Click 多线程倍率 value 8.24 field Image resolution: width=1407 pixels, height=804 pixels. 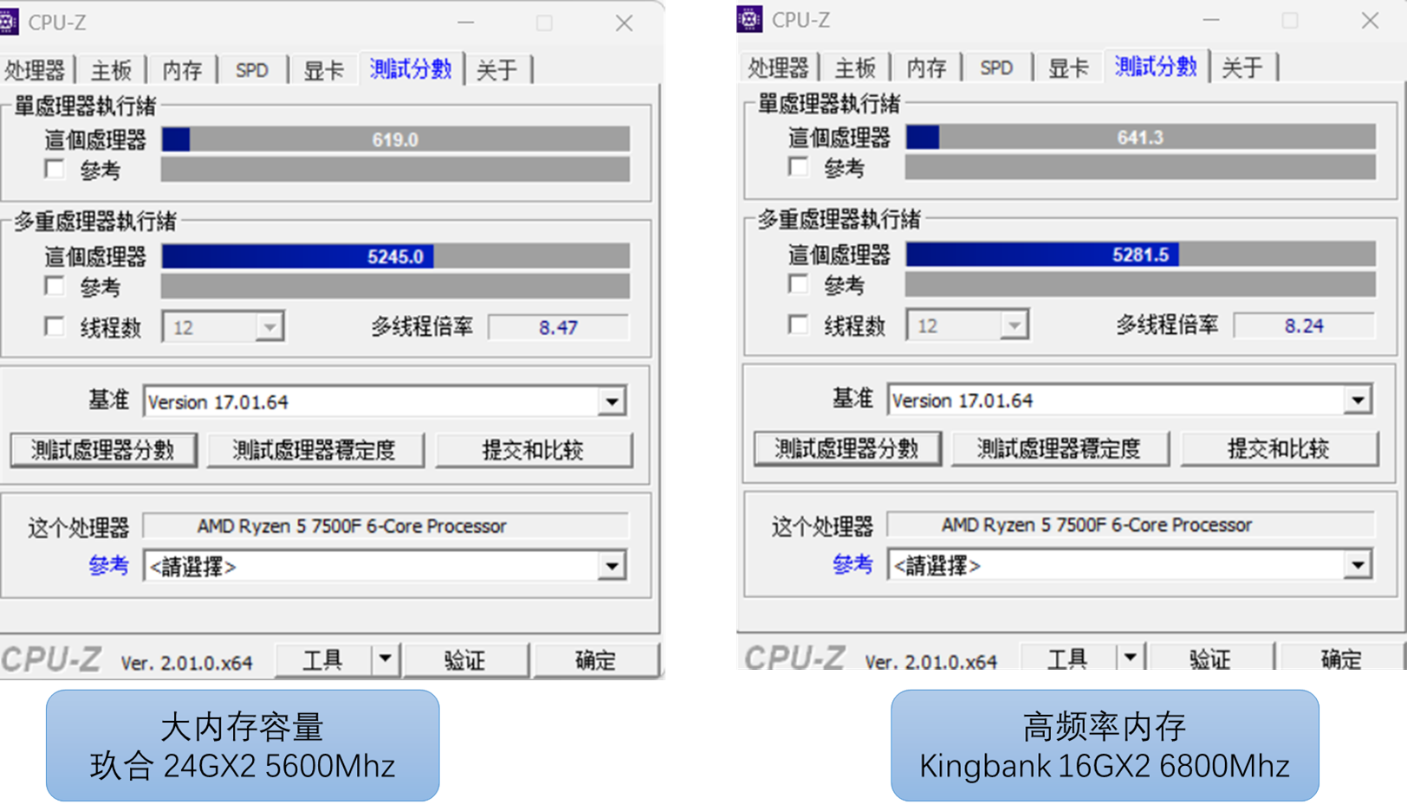click(1304, 325)
